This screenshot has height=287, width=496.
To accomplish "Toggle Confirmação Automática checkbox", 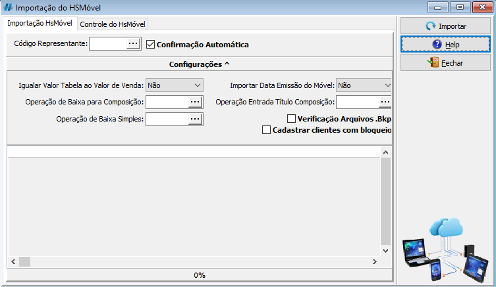I will click(151, 45).
